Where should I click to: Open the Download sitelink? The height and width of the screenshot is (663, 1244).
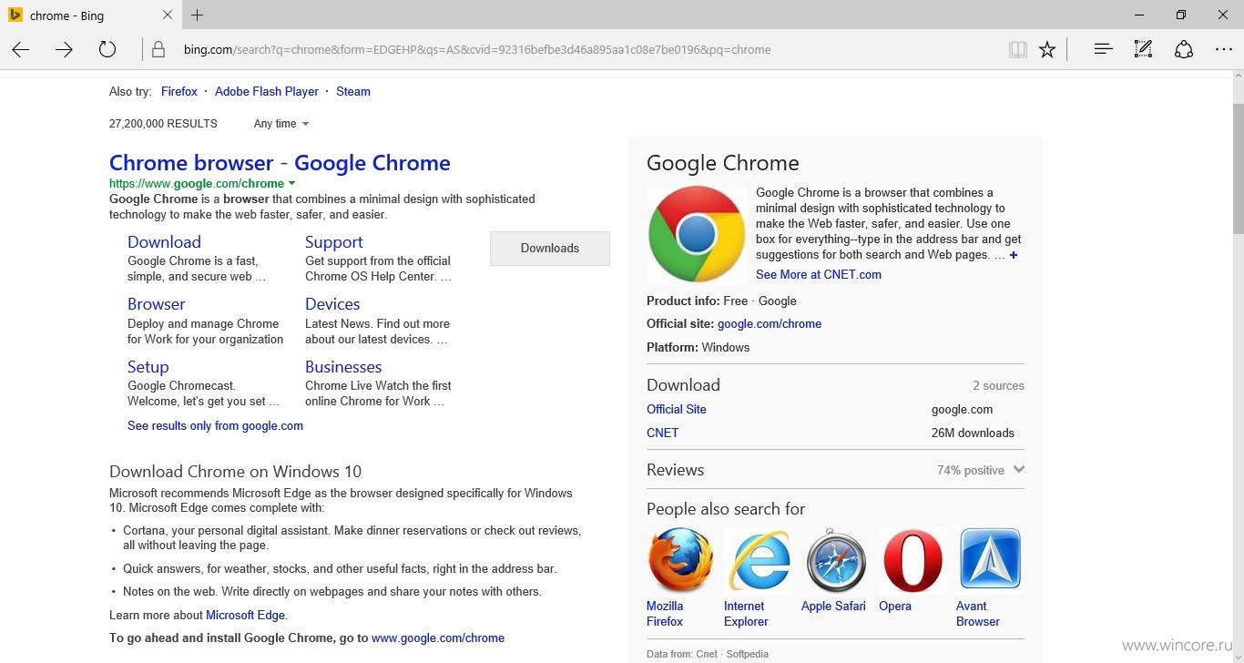click(164, 242)
